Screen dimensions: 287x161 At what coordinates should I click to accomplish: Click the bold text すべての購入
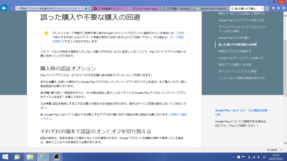(x=48, y=82)
